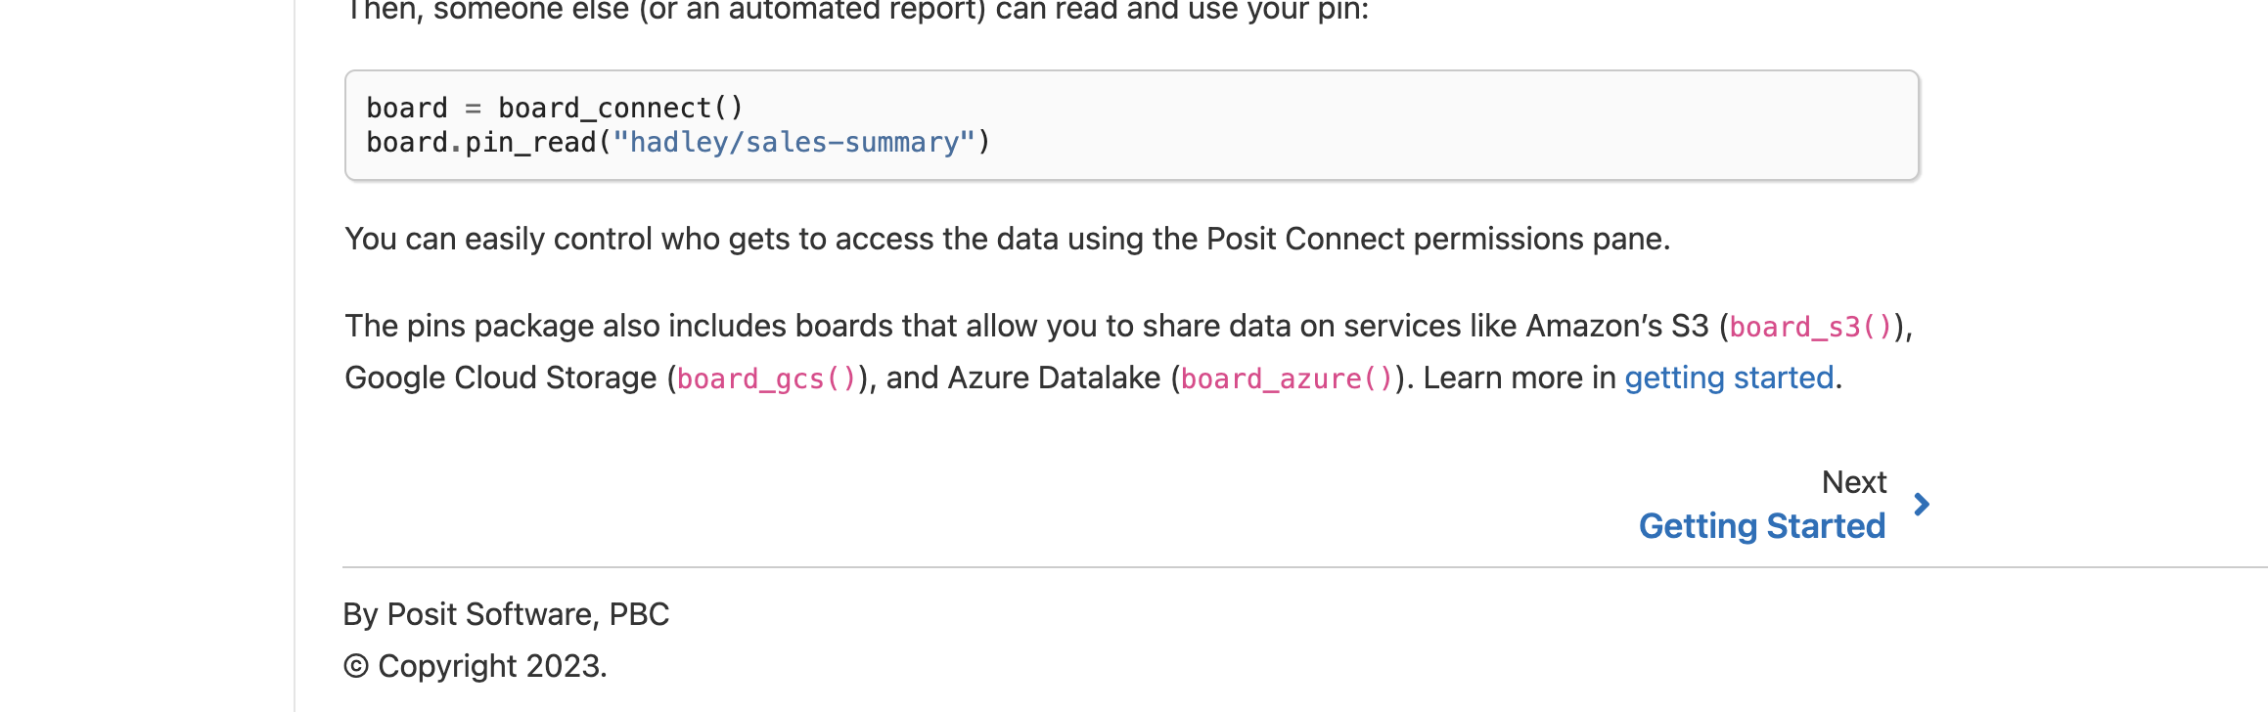Click empty area inside the code block

click(1448, 125)
